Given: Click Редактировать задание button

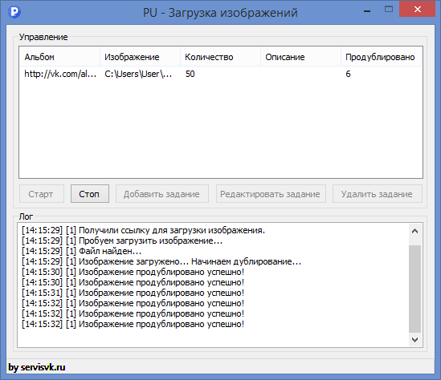Looking at the screenshot, I should coord(271,194).
